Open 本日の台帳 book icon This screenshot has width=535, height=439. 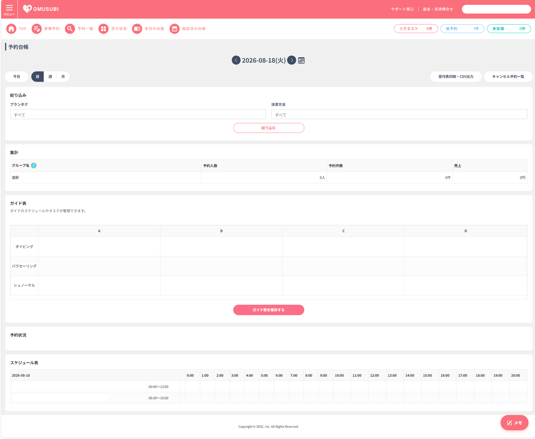(x=137, y=28)
